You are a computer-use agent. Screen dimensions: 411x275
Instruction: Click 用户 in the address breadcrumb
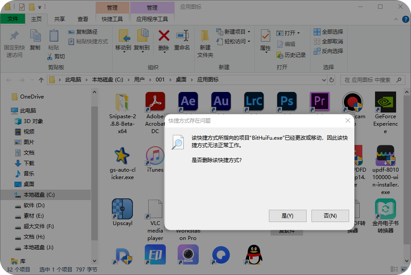coord(139,80)
